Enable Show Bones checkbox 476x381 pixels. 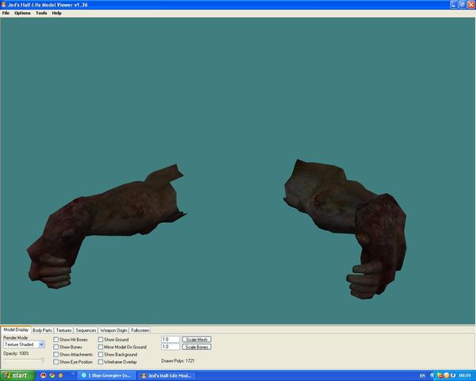[x=56, y=347]
